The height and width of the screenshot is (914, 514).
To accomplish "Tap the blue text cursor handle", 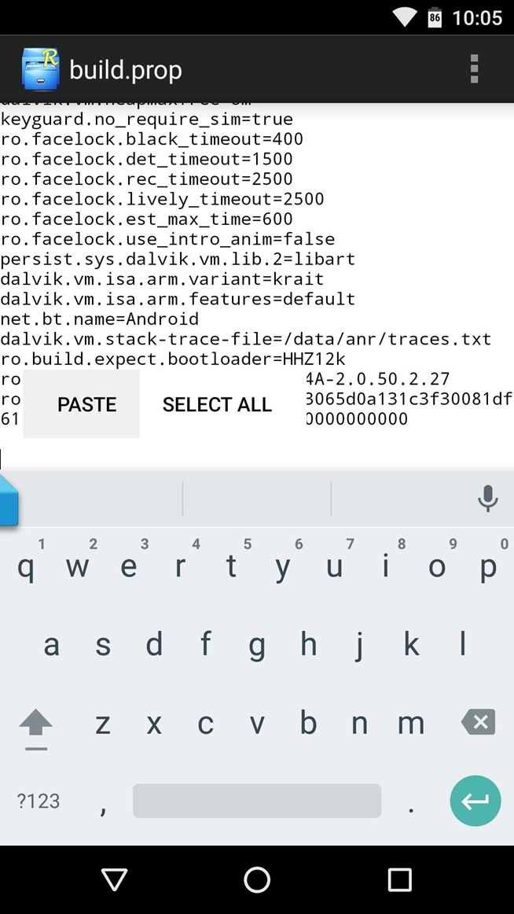I will [x=7, y=500].
